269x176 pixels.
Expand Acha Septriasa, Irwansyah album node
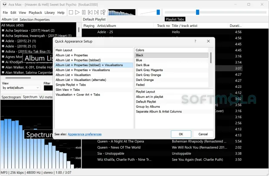click(x=3, y=36)
